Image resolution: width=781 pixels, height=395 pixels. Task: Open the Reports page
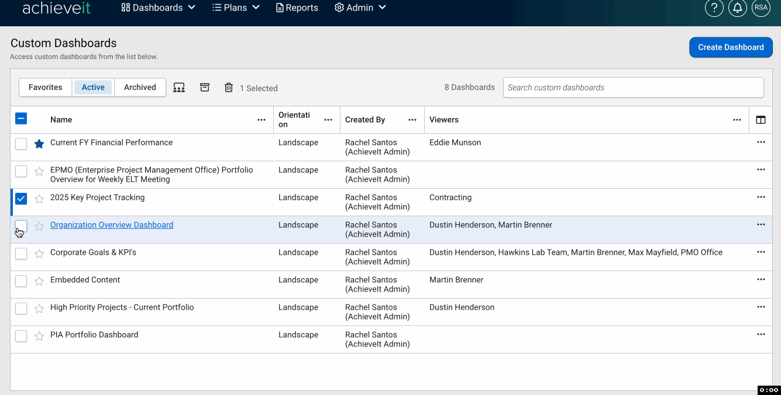(297, 8)
